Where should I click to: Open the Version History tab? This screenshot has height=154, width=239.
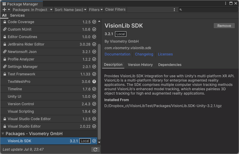[140, 65]
